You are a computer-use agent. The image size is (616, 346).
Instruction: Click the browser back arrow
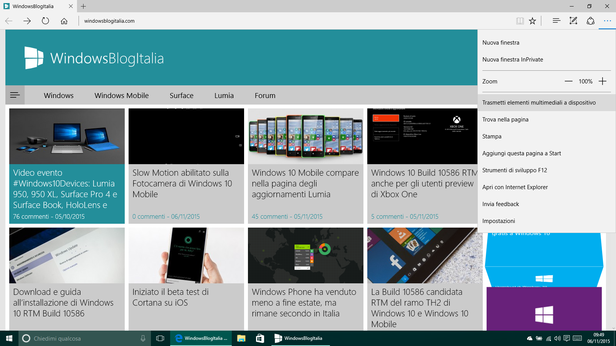pos(9,21)
